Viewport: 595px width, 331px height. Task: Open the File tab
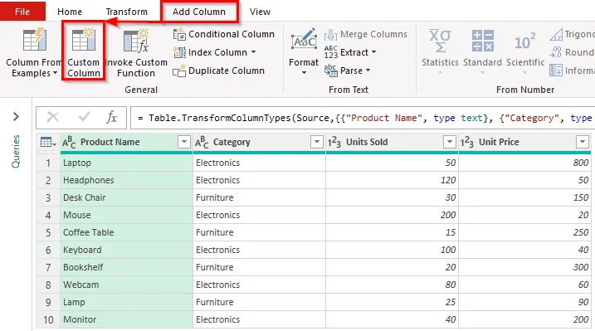coord(22,12)
